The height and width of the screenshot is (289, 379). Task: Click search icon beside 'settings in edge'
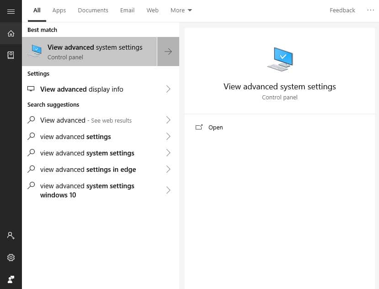[31, 169]
